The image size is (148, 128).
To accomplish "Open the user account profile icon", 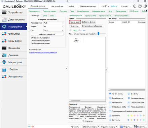I will coord(145,6).
